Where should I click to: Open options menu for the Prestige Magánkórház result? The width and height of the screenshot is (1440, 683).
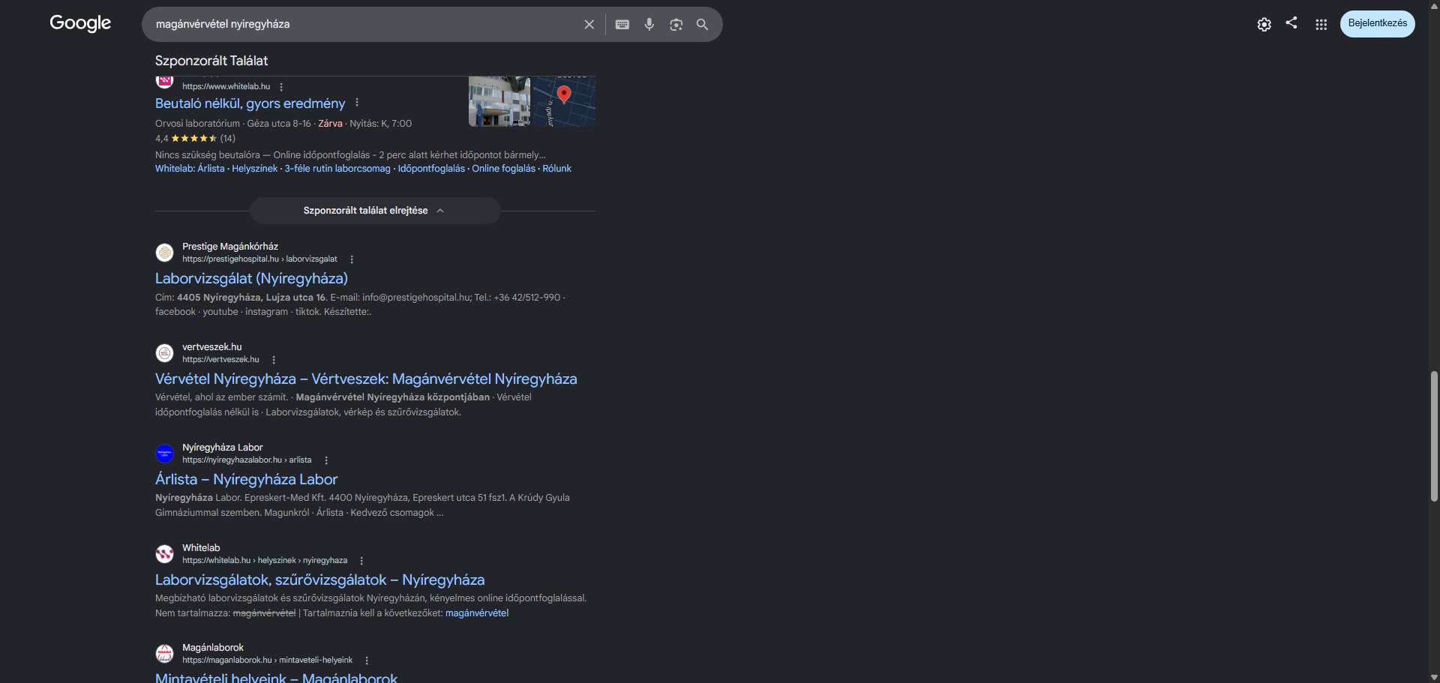click(352, 259)
